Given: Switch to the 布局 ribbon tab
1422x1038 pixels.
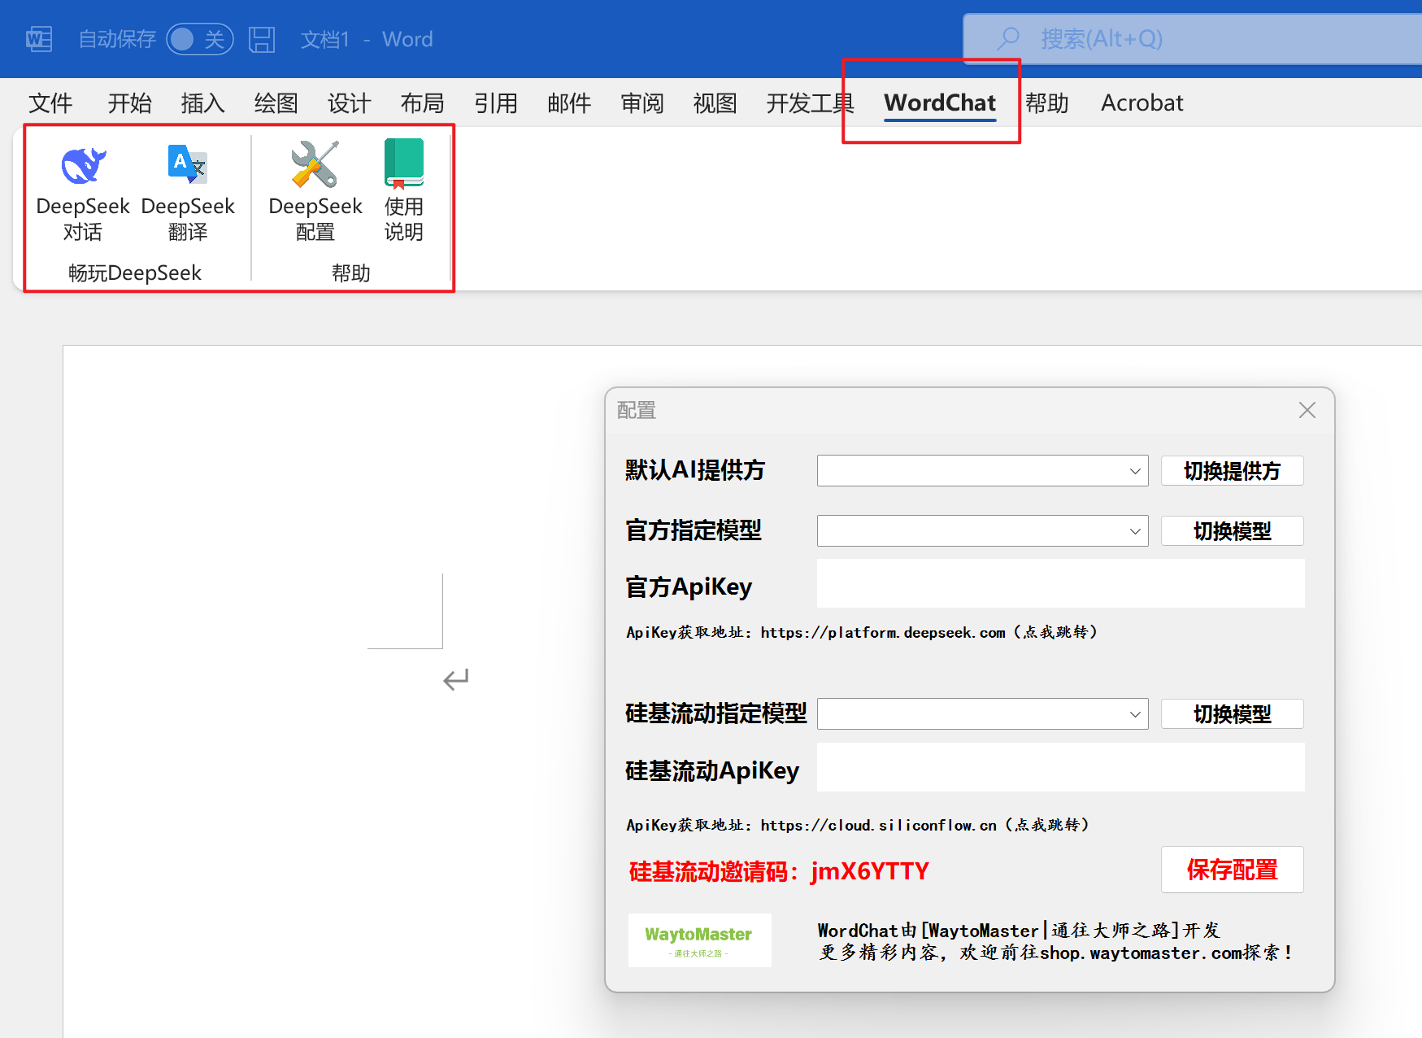Looking at the screenshot, I should [423, 103].
